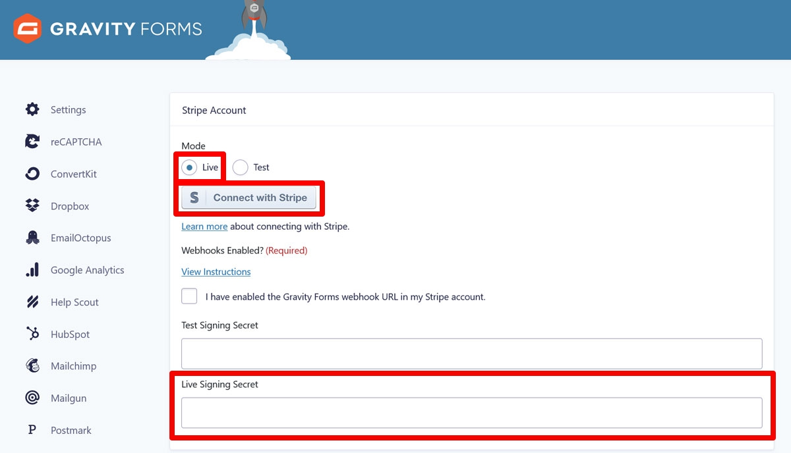Image resolution: width=791 pixels, height=453 pixels.
Task: Navigate to EmailOctopus settings
Action: point(81,238)
